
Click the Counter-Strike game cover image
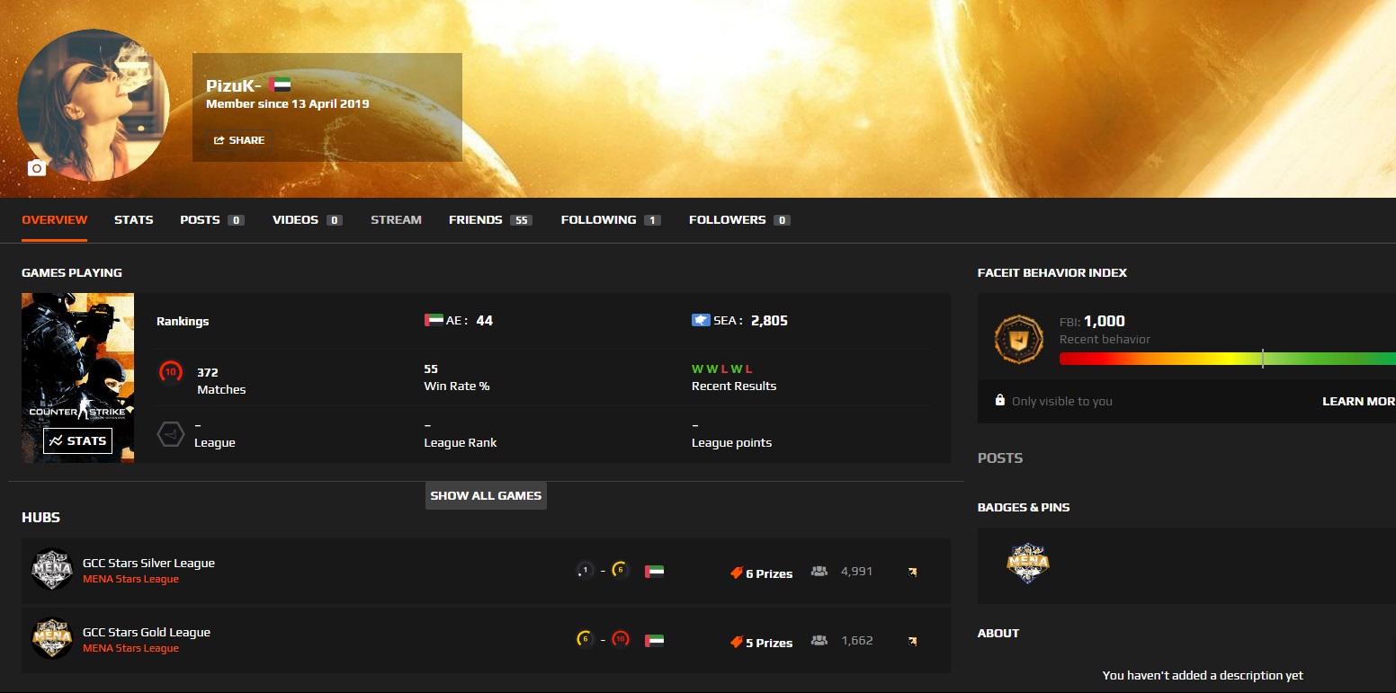tap(77, 378)
